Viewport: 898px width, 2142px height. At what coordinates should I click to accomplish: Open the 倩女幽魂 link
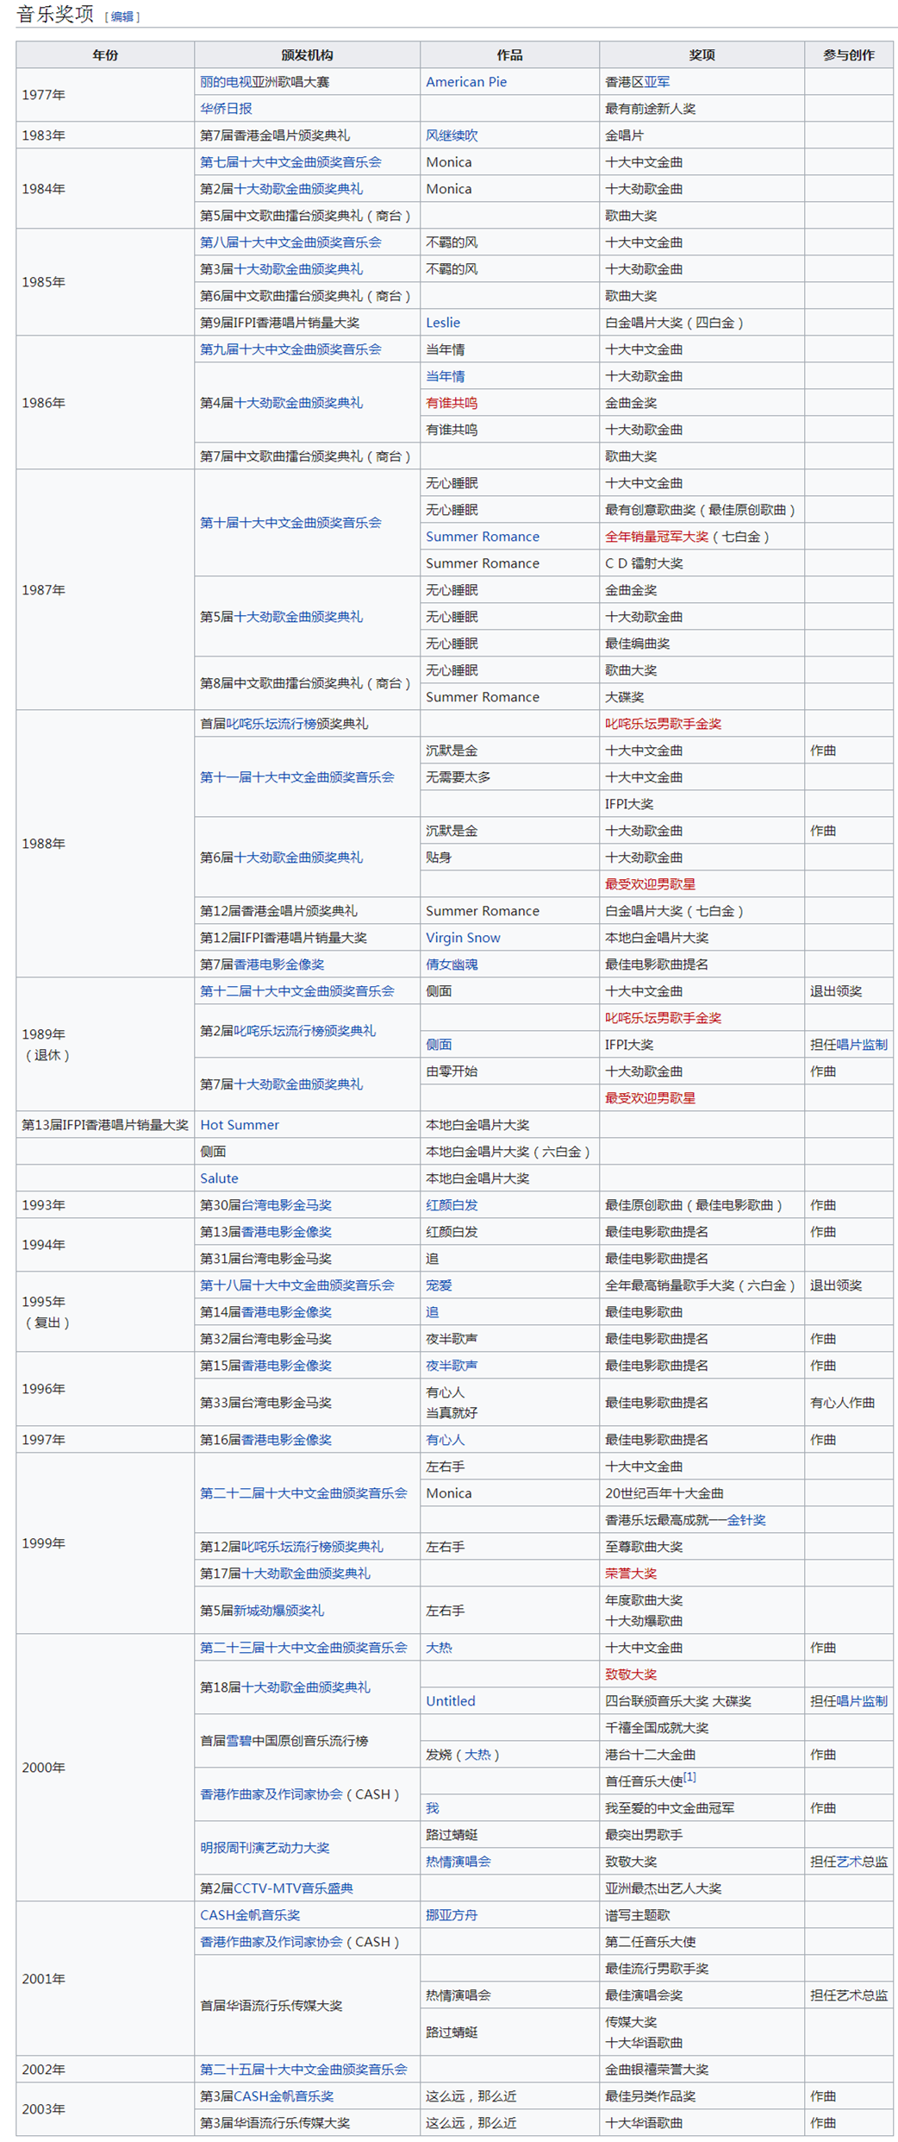(452, 964)
